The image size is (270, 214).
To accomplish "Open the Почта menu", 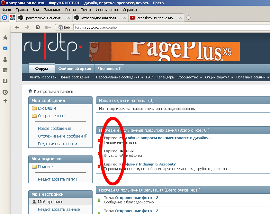I will pos(86,10).
